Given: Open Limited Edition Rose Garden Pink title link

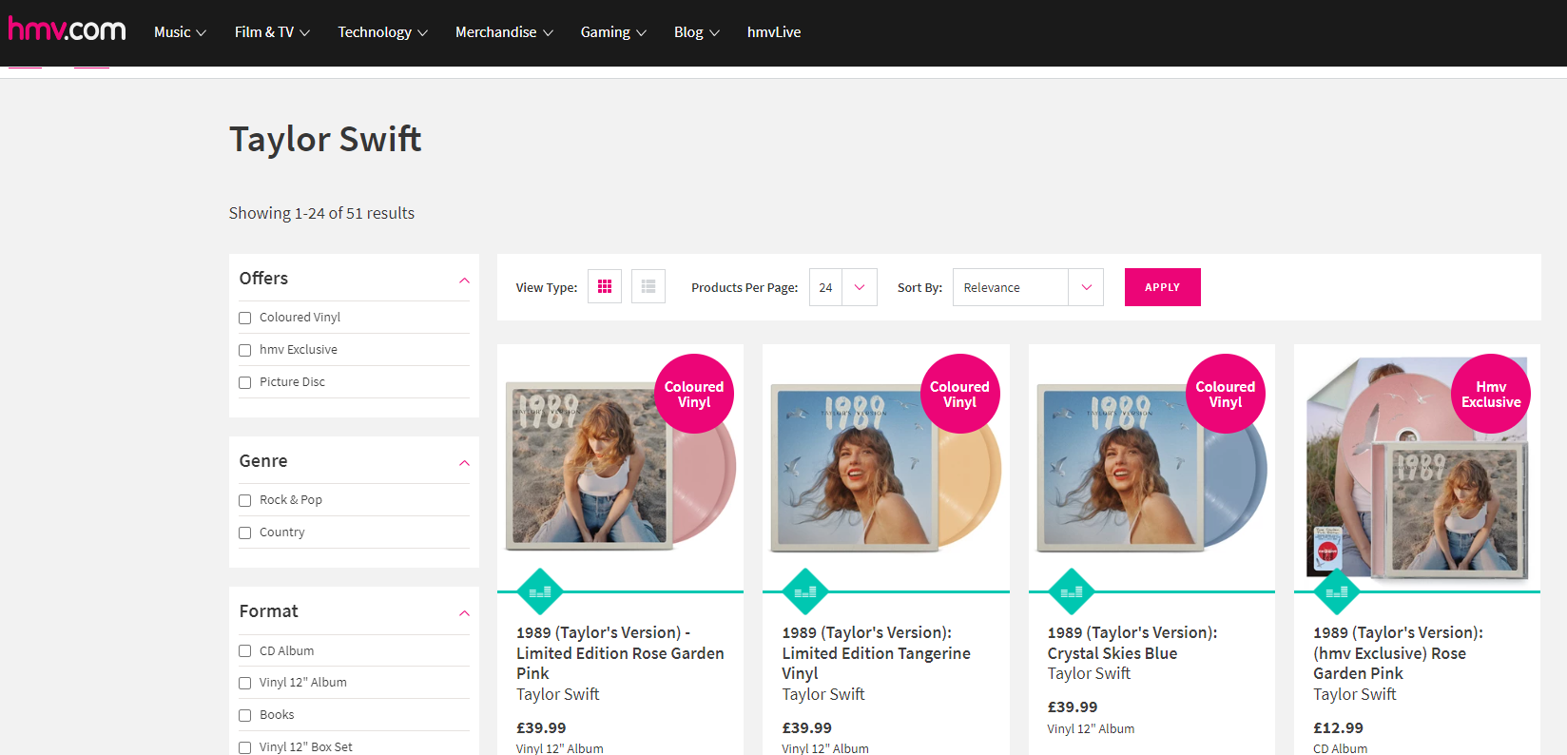Looking at the screenshot, I should click(620, 653).
